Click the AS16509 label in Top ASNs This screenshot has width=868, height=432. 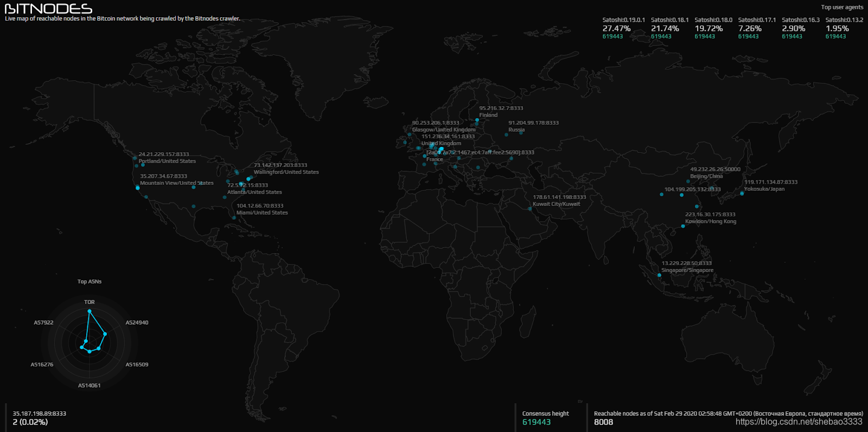137,365
